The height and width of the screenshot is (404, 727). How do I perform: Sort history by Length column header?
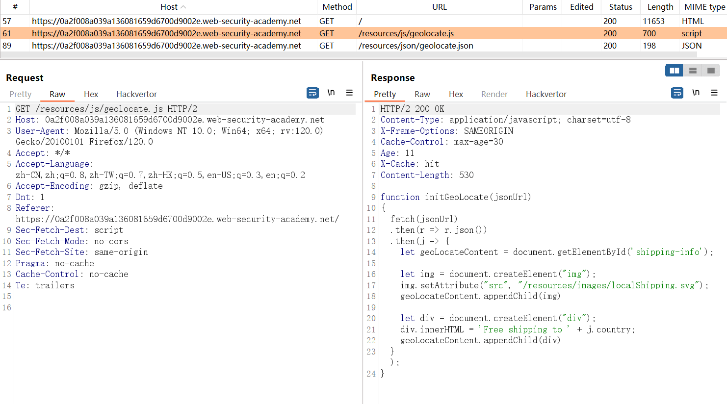(x=660, y=7)
